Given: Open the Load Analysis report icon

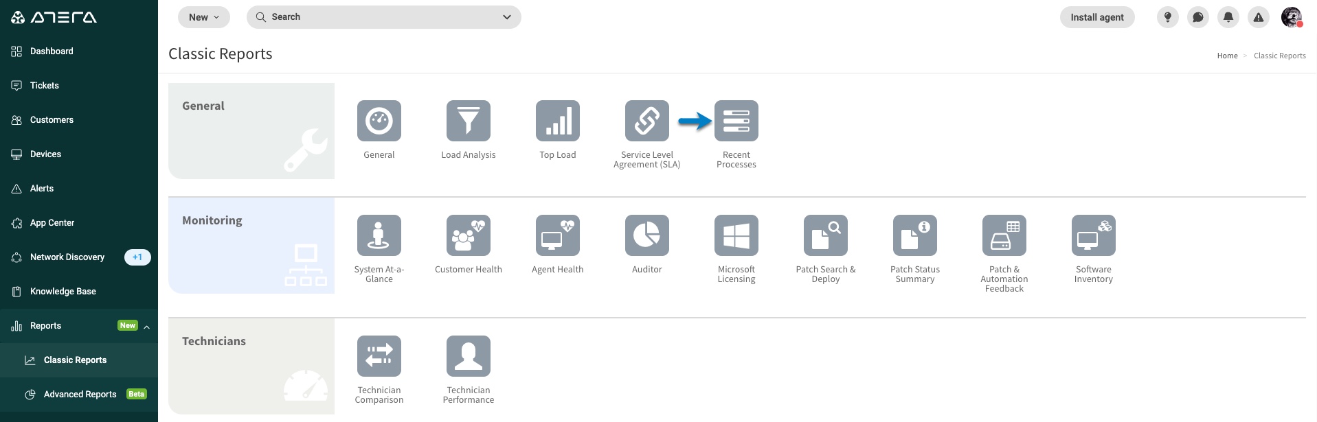Looking at the screenshot, I should 468,121.
